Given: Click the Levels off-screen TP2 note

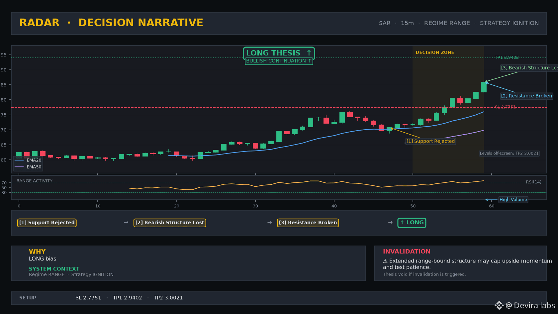Looking at the screenshot, I should pos(509,153).
